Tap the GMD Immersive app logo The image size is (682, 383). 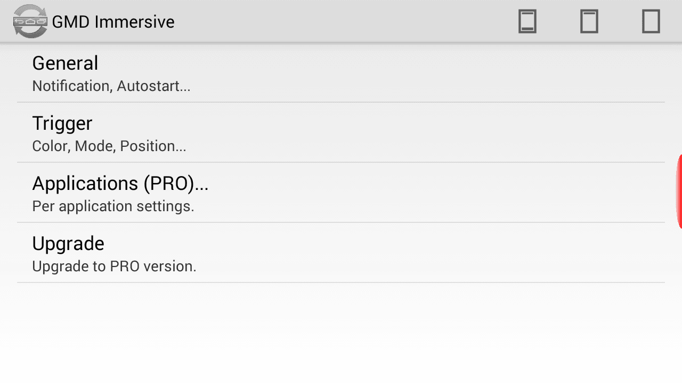coord(30,21)
